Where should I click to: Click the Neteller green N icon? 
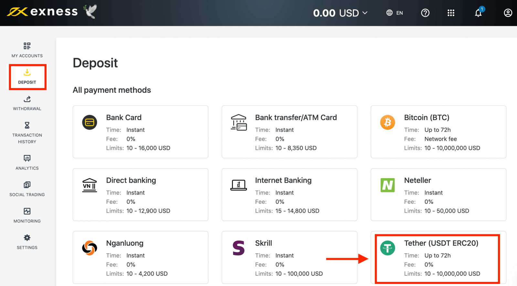click(387, 185)
